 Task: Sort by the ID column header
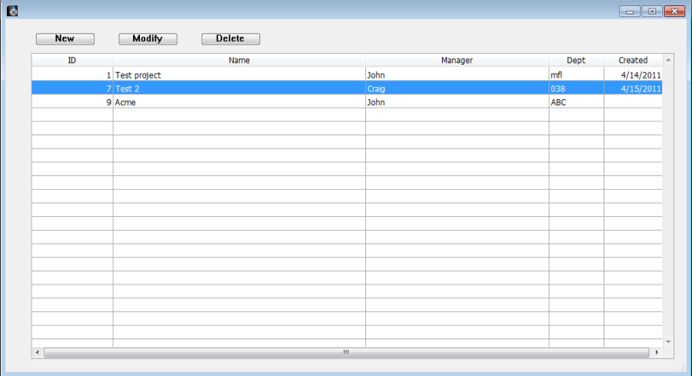pos(72,60)
